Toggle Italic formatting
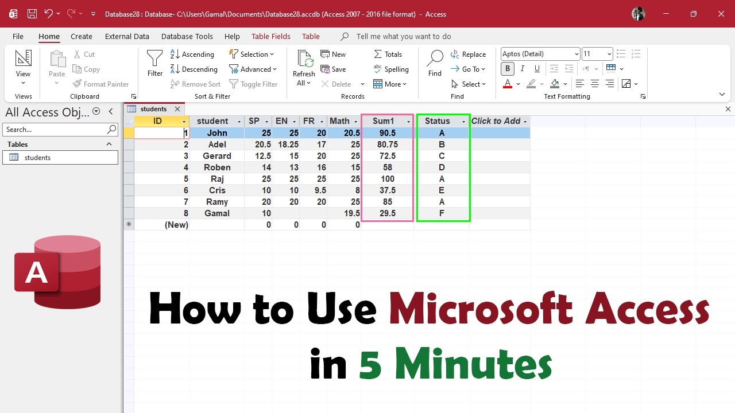Image resolution: width=735 pixels, height=413 pixels. click(523, 69)
